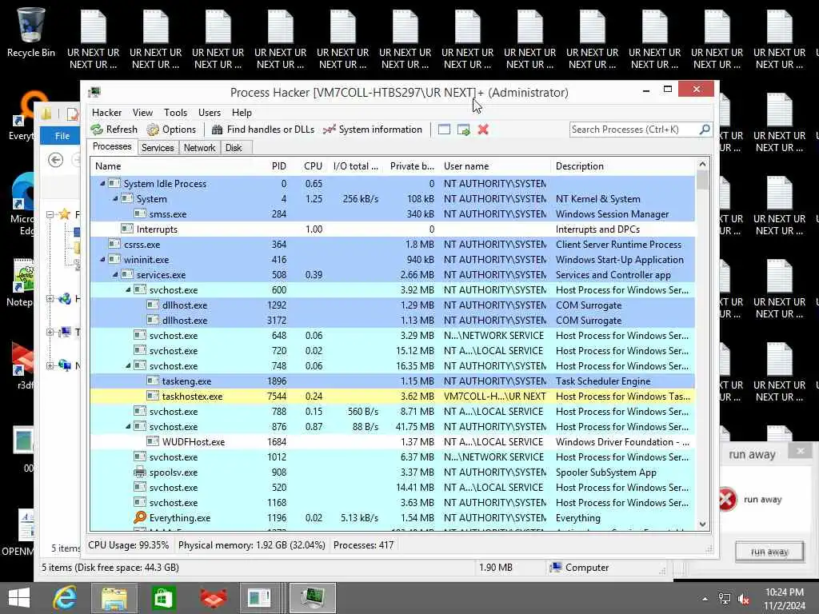This screenshot has width=819, height=614.
Task: Click scrollbar down arrow in process list
Action: click(x=702, y=524)
